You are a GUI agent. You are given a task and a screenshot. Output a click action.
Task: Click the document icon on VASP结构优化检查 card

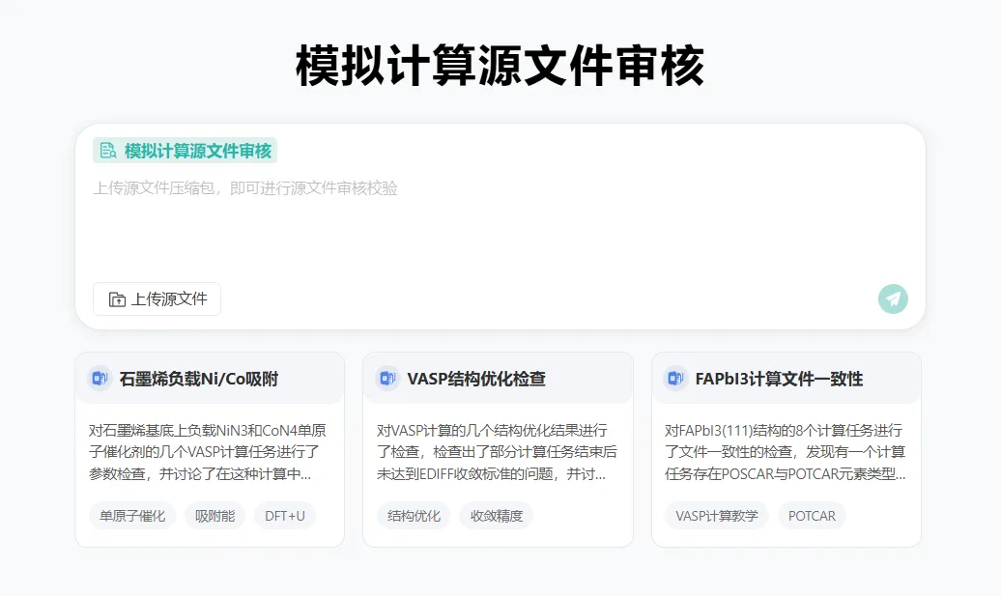coord(387,379)
